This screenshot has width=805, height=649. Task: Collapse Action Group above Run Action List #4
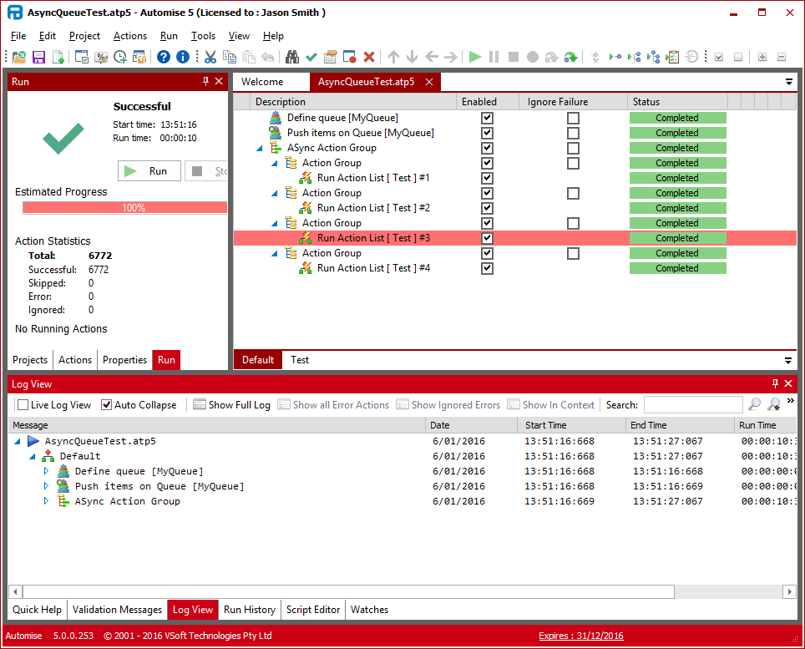coord(274,254)
